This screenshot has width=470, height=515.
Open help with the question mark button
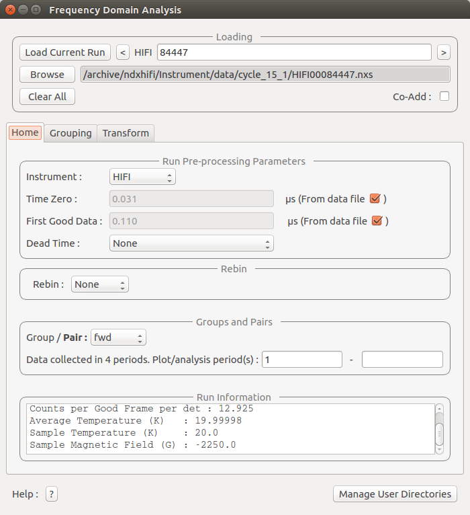point(52,494)
